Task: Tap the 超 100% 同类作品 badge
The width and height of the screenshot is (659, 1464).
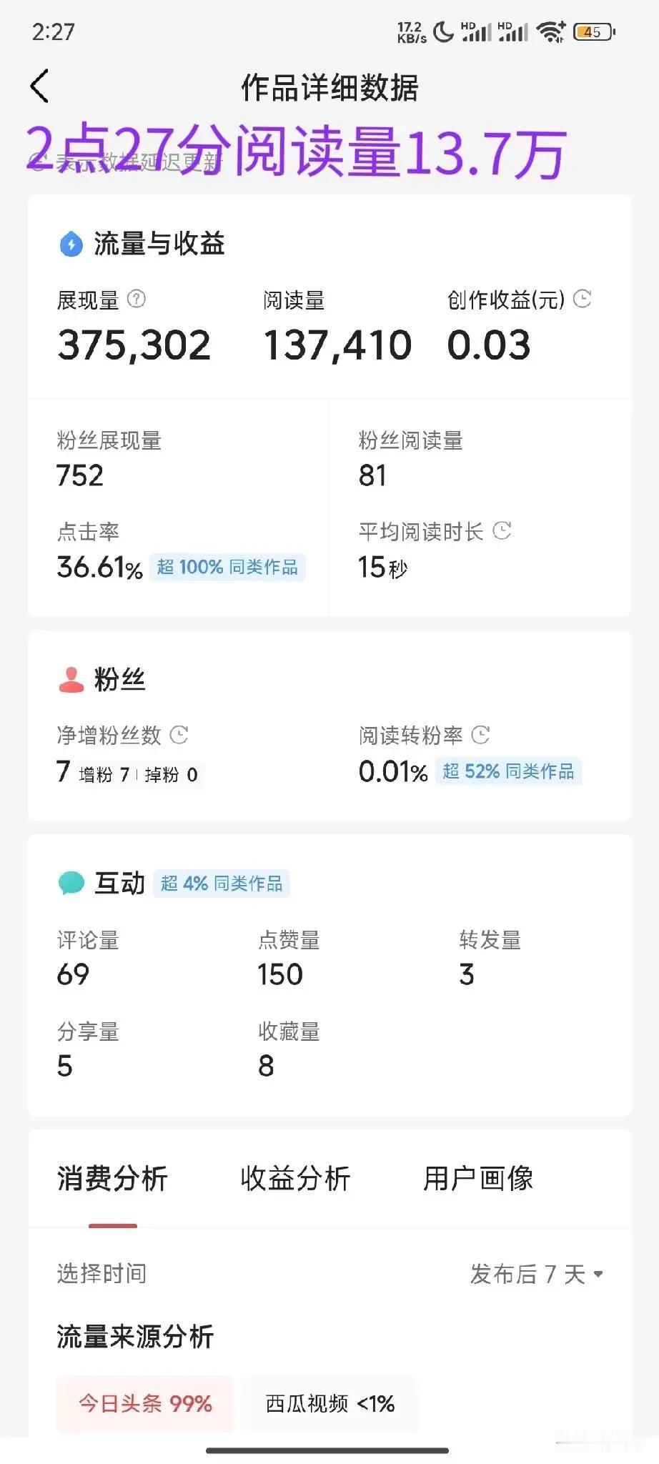Action: click(x=227, y=567)
